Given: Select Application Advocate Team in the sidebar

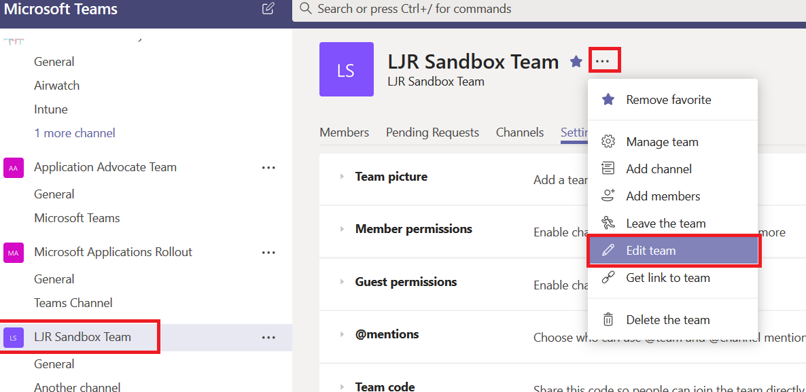Looking at the screenshot, I should click(105, 167).
